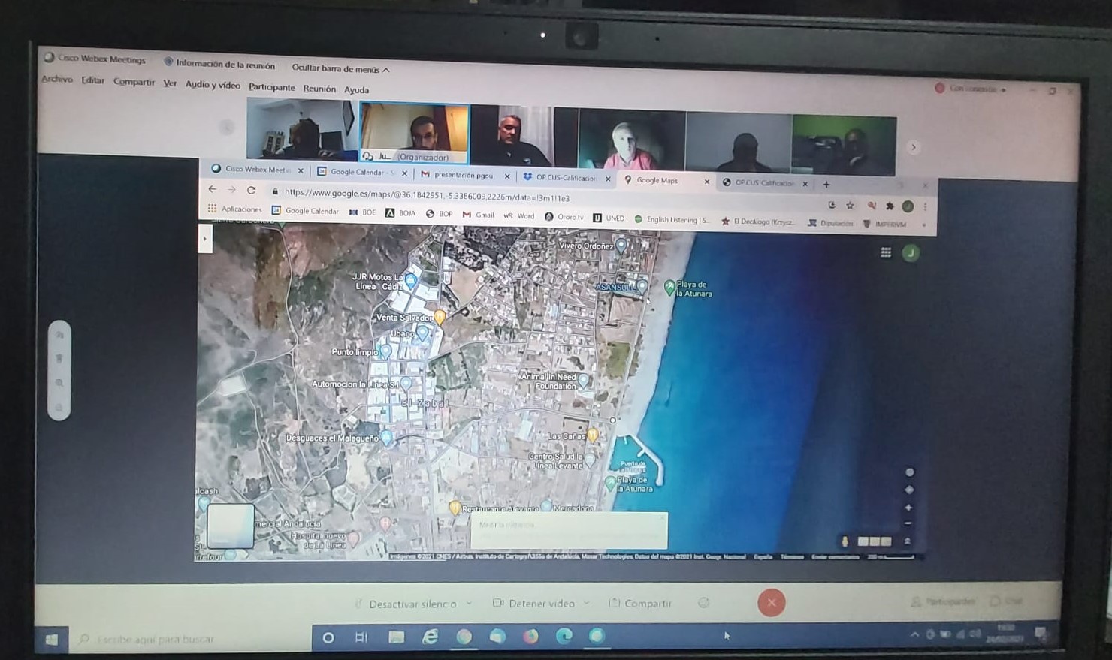Viewport: 1112px width, 660px height.
Task: Open the Google apps grid icon
Action: tap(886, 253)
